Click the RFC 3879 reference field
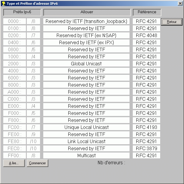 146,149
